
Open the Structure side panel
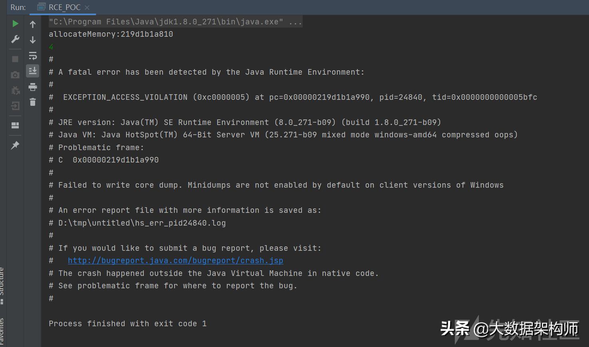point(2,284)
